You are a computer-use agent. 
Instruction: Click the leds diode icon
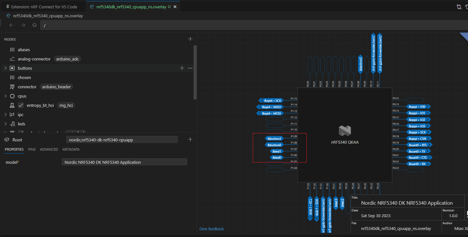point(12,124)
